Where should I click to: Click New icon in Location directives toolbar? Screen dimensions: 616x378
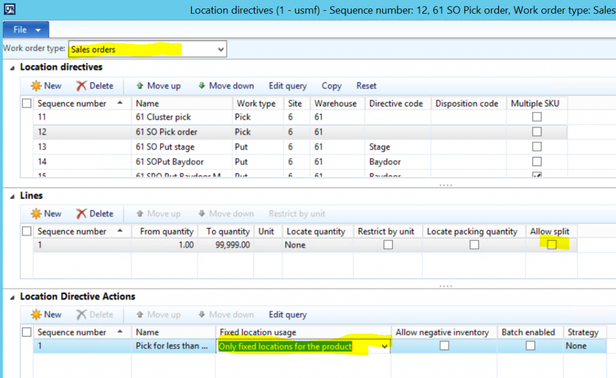point(37,86)
